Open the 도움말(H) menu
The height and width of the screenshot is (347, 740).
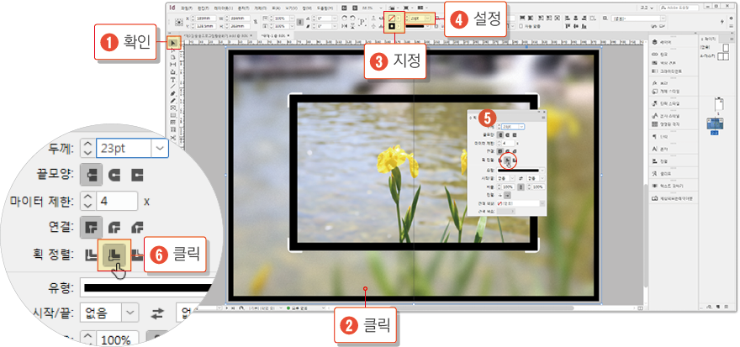coord(325,8)
